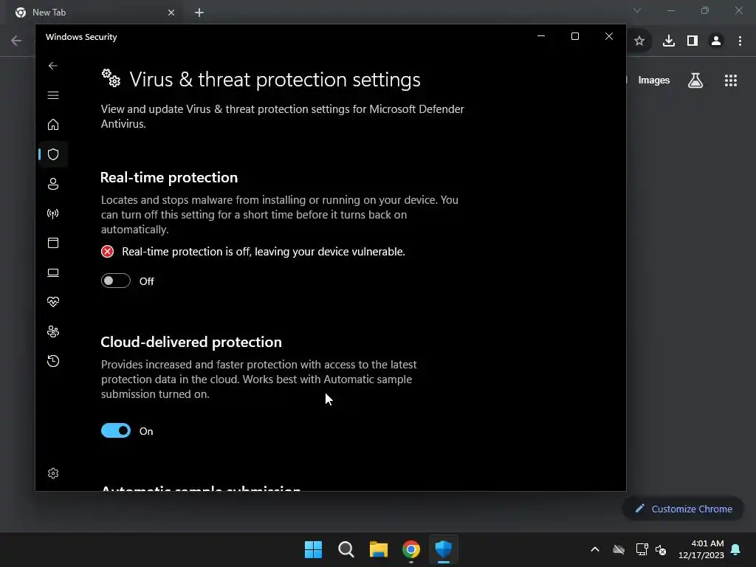This screenshot has width=756, height=567.
Task: Open network status tray icon
Action: pos(642,549)
